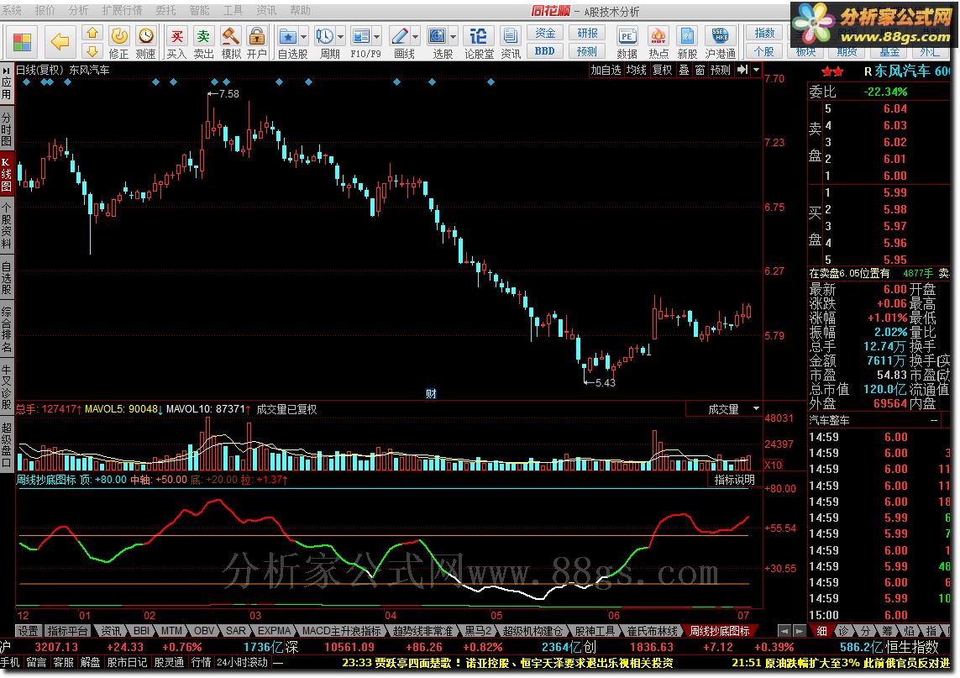The height and width of the screenshot is (678, 960).
Task: Switch to the 超级机构建仓 tab
Action: [532, 630]
